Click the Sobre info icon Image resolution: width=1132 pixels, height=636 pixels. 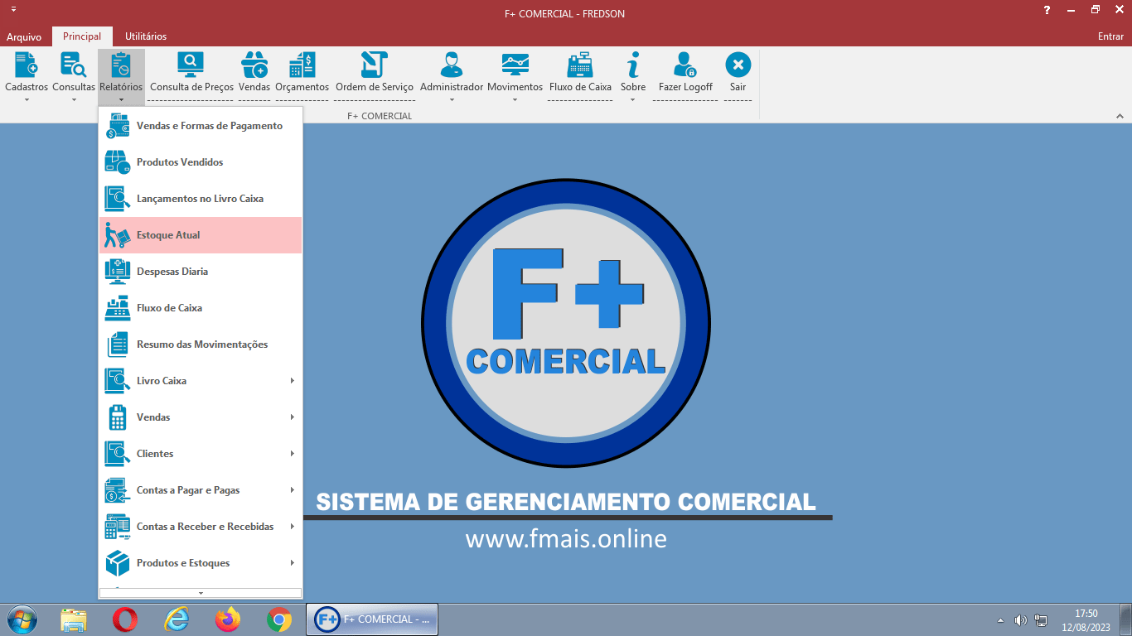(633, 65)
